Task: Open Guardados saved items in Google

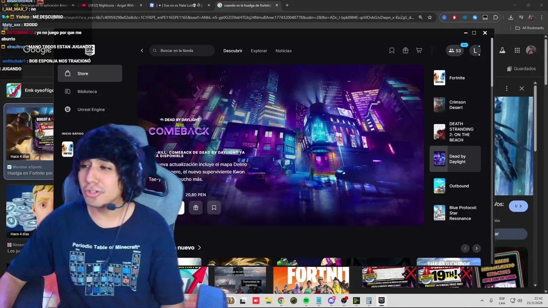Action: (x=521, y=68)
